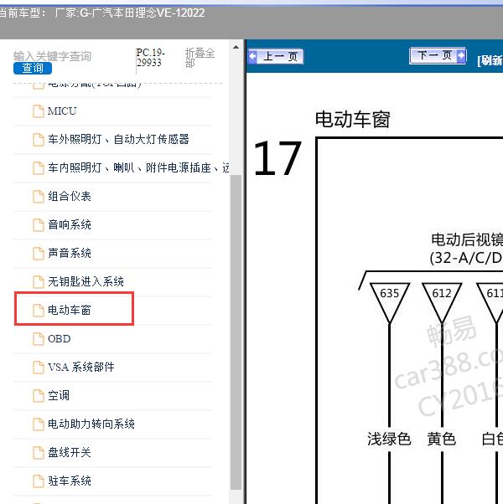Open the 电动助力转向系统 entry

point(91,424)
